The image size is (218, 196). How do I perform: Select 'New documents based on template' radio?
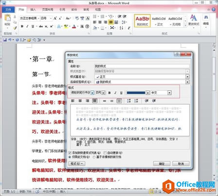pos(94,157)
